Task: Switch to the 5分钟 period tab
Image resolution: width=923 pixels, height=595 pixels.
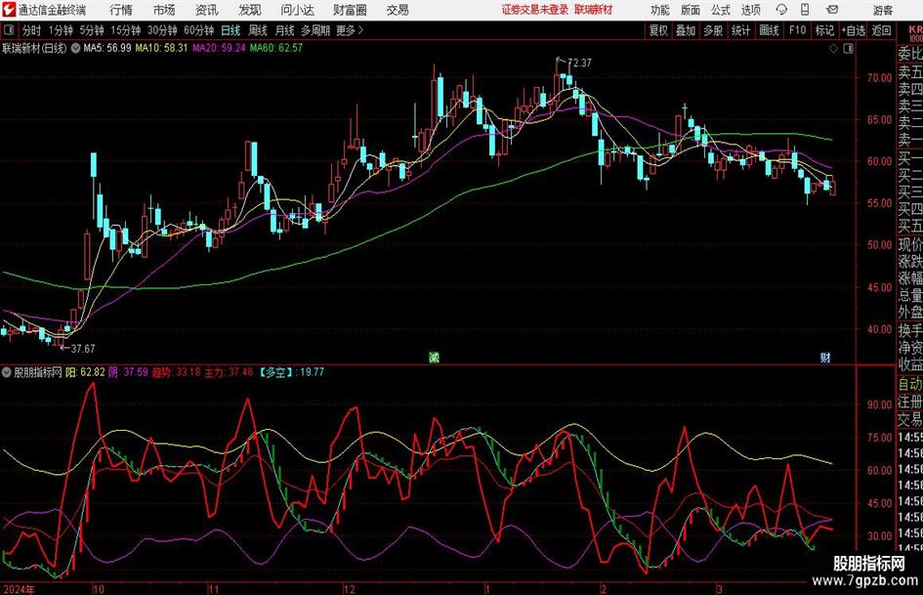Action: tap(91, 30)
